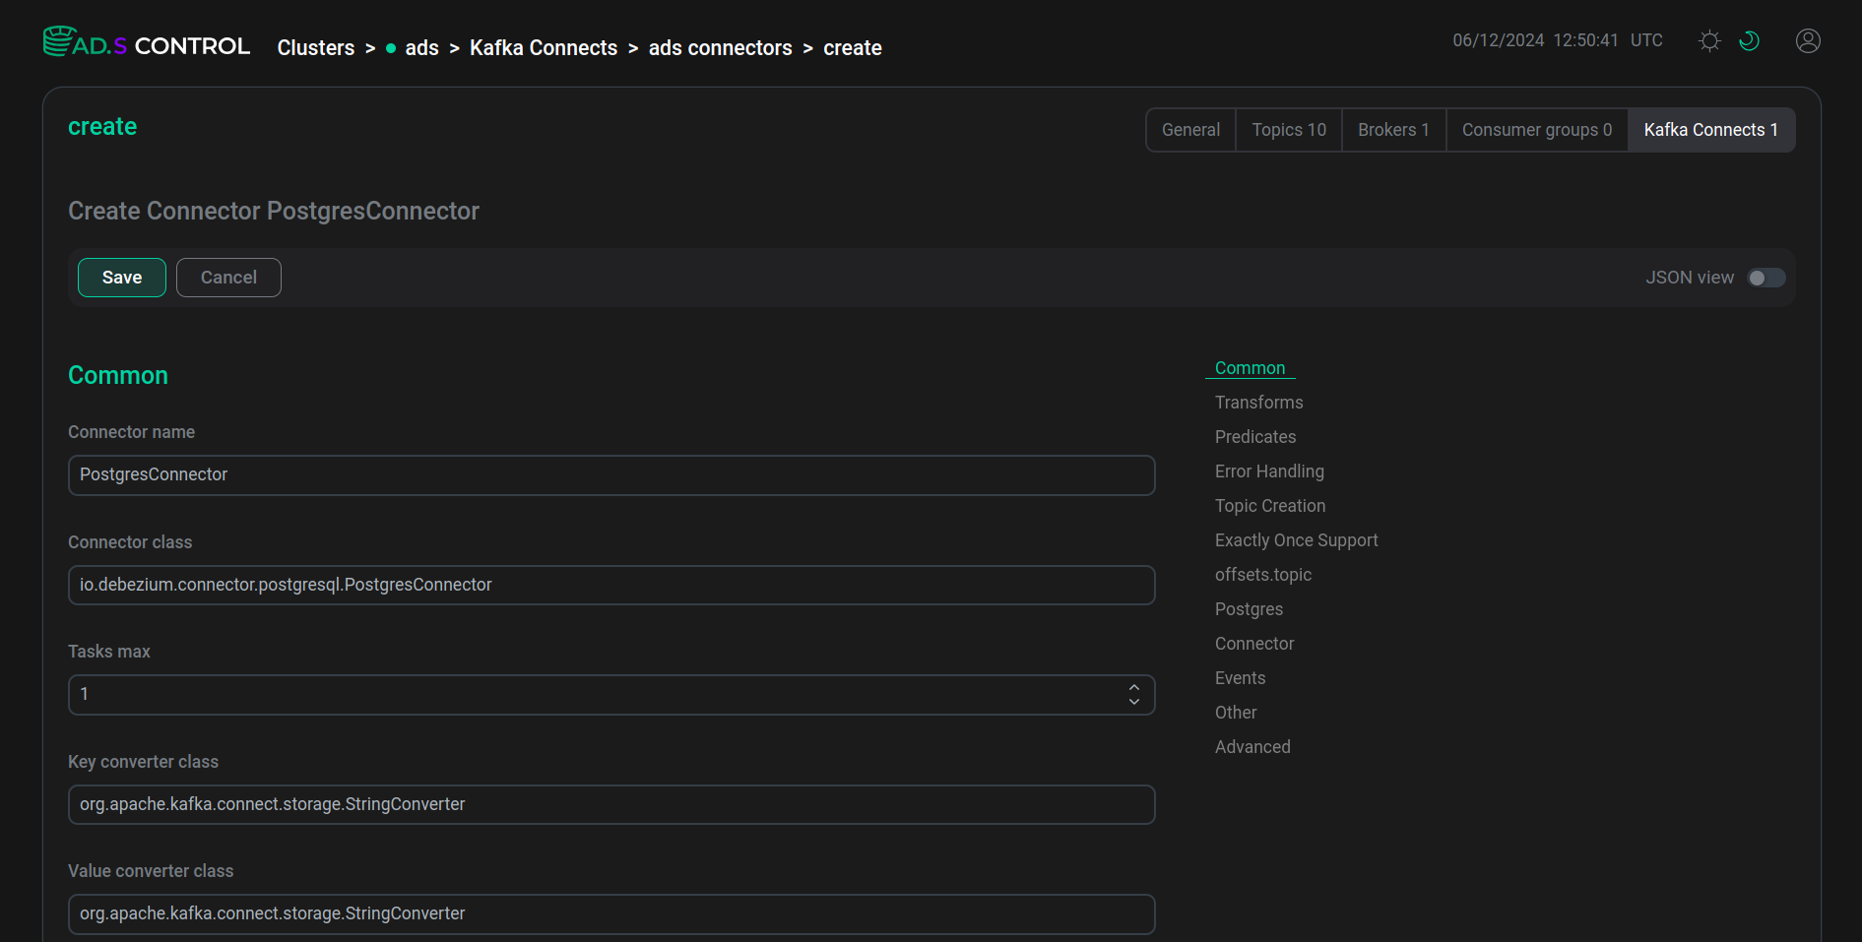Open the Topics 10 tab
The height and width of the screenshot is (942, 1862).
1289,130
